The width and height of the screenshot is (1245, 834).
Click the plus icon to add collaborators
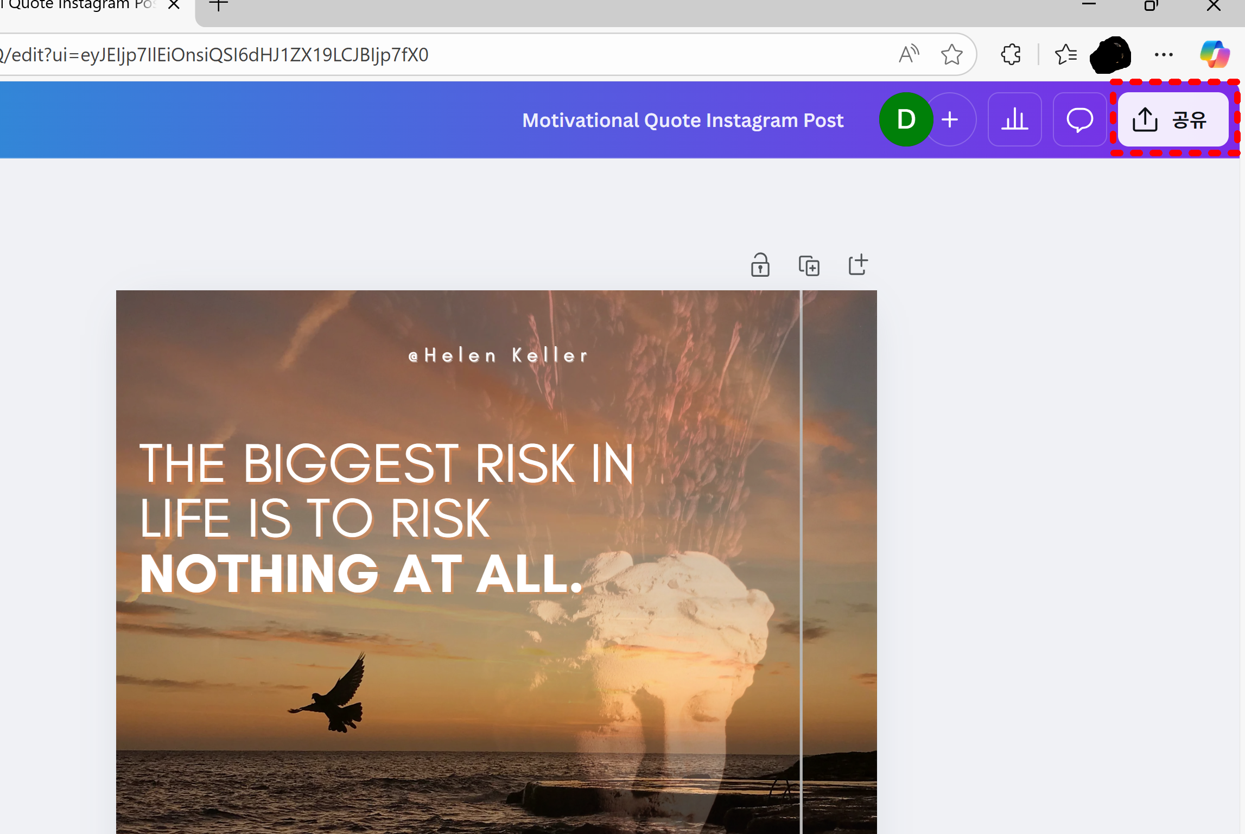(950, 119)
